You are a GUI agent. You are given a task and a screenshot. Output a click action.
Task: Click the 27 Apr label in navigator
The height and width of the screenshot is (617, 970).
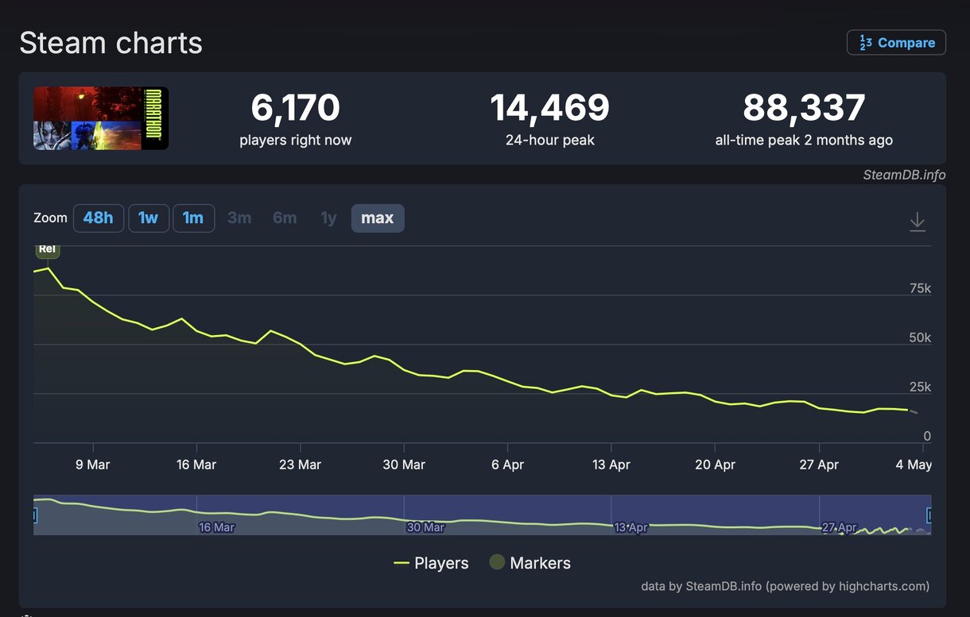pos(840,527)
